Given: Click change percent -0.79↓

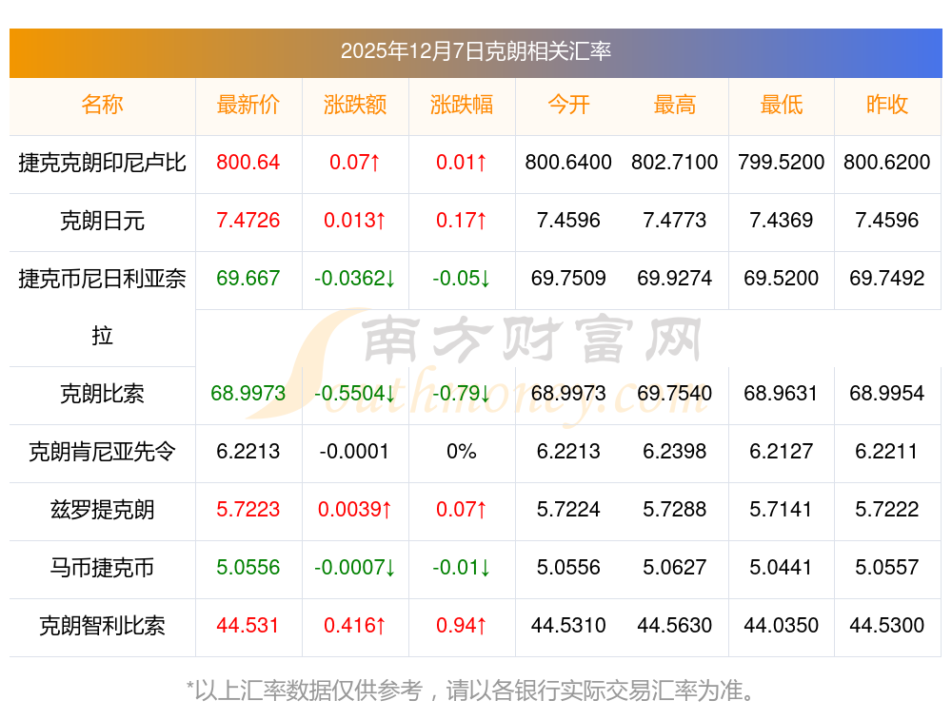Looking at the screenshot, I should tap(462, 394).
